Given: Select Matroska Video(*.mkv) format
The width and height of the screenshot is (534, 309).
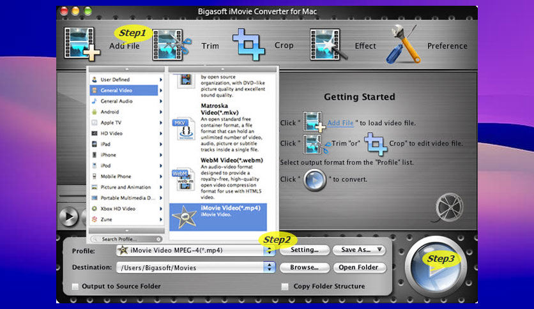Looking at the screenshot, I should point(218,128).
